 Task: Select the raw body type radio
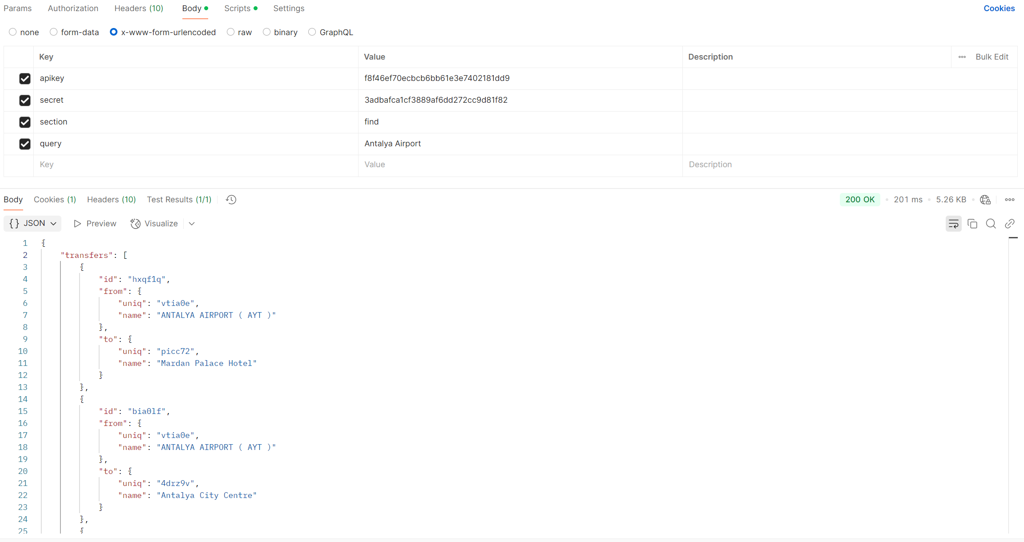pyautogui.click(x=230, y=32)
